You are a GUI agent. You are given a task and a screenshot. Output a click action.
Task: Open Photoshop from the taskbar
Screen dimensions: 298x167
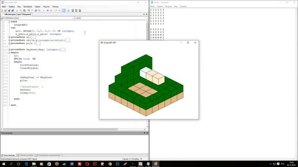(117, 164)
